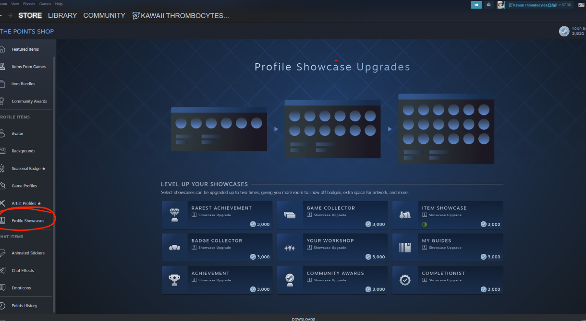
Task: Click the Featured Items home icon
Action: (2, 49)
